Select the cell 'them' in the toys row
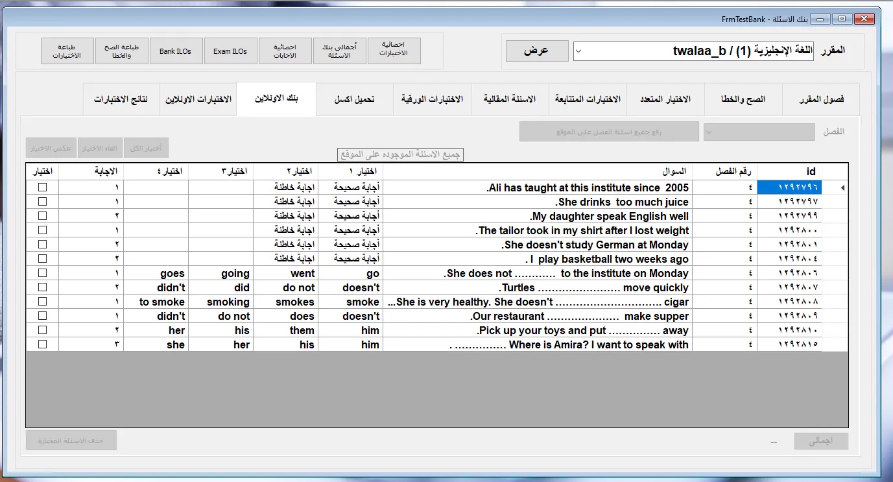Image resolution: width=893 pixels, height=482 pixels. 285,330
